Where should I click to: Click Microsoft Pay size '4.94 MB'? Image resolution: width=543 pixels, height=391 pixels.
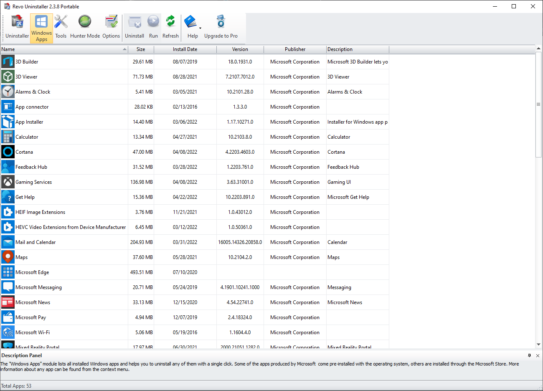point(144,317)
